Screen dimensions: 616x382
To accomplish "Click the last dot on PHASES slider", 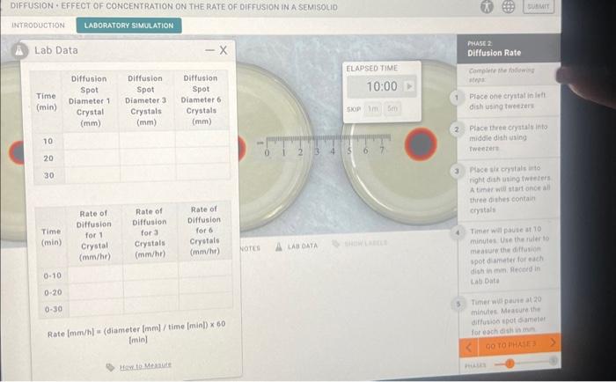I will (553, 361).
